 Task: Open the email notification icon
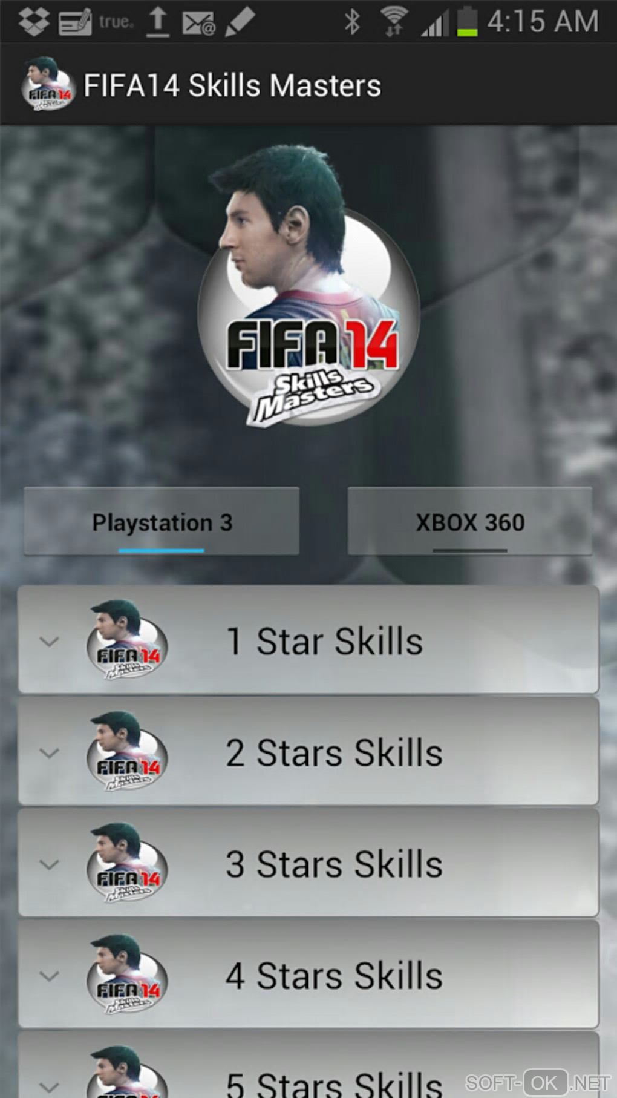coord(198,22)
